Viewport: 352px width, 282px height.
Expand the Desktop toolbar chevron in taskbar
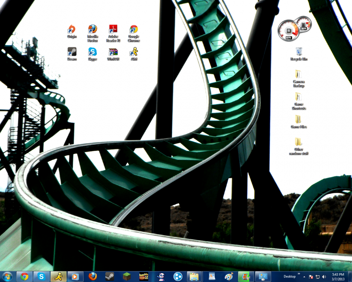tap(299, 274)
